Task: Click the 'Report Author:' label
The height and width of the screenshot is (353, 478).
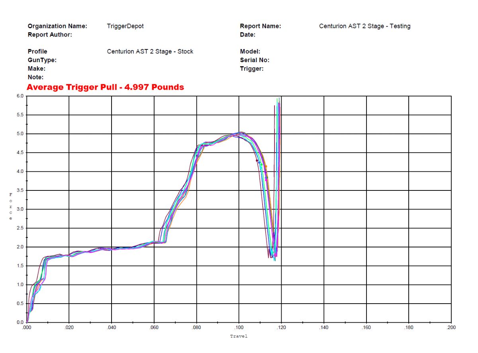Action: point(50,35)
